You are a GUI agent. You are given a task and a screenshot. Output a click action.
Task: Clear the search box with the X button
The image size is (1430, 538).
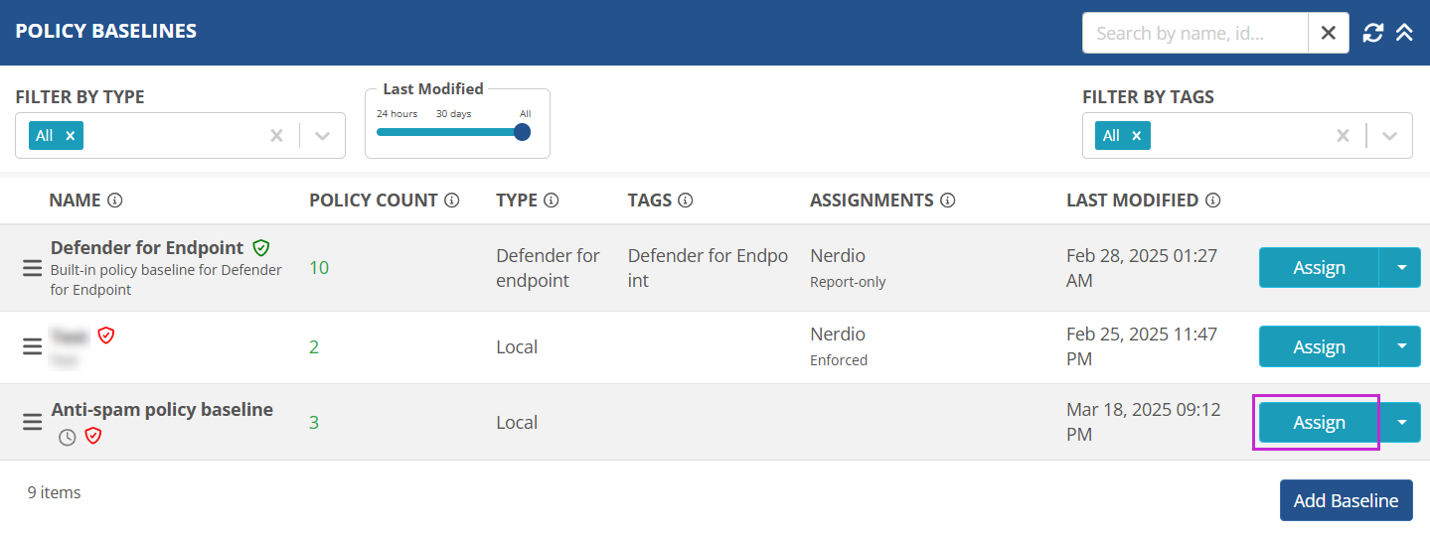(x=1329, y=33)
